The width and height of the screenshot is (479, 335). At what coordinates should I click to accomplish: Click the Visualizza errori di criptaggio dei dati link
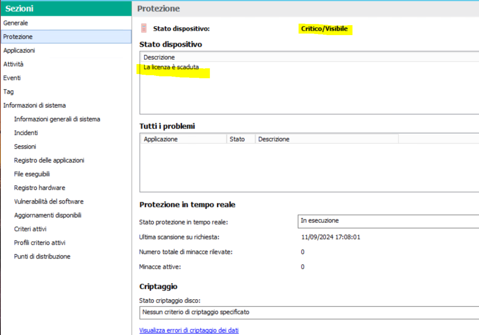tap(189, 330)
